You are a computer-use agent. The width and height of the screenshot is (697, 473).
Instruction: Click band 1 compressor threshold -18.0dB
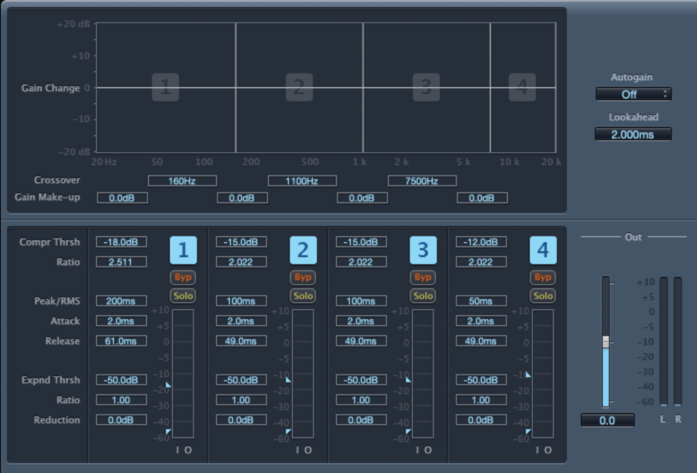pos(122,242)
